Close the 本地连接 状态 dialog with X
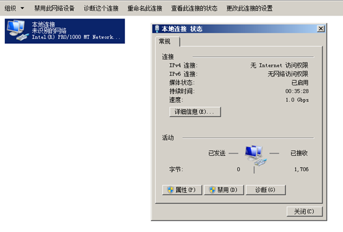 point(321,28)
